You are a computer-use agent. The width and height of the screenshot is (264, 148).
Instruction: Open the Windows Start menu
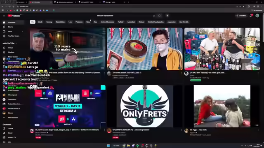(x=108, y=146)
